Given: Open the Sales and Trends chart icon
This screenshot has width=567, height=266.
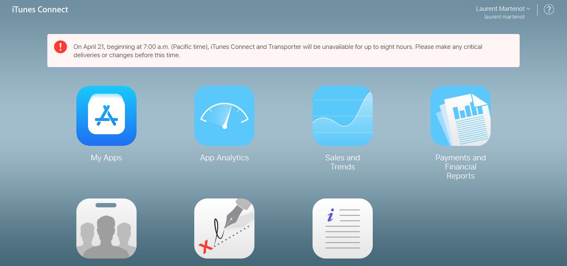Looking at the screenshot, I should click(342, 116).
